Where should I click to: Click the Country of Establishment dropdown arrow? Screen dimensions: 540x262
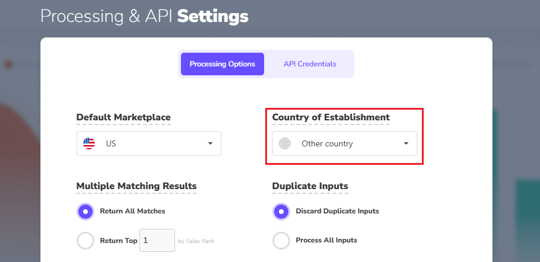(x=406, y=143)
